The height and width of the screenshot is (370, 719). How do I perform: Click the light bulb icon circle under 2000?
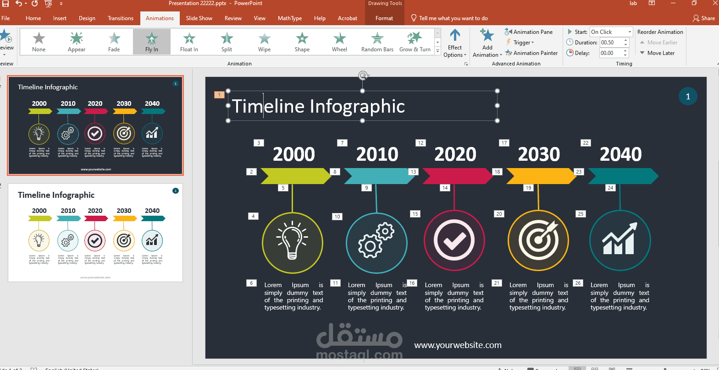click(x=293, y=243)
